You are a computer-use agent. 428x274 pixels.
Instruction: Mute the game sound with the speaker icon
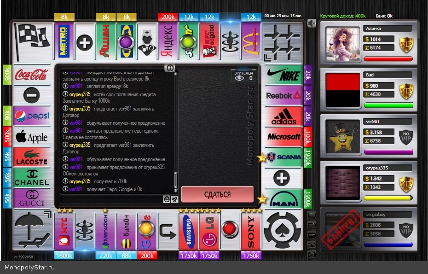point(312,23)
